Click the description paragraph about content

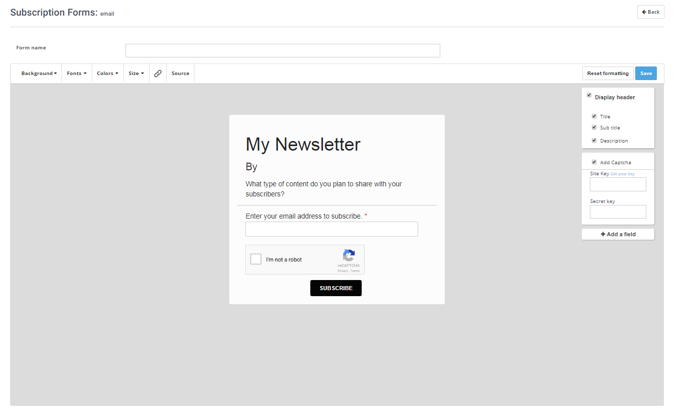324,189
